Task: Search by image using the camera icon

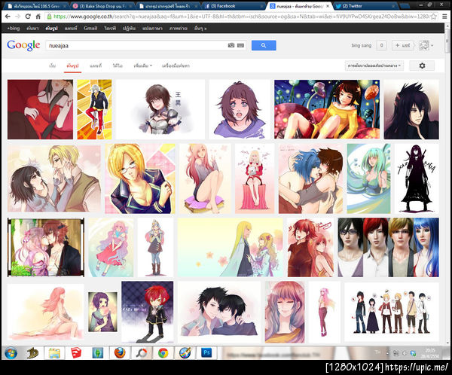Action: [231, 45]
